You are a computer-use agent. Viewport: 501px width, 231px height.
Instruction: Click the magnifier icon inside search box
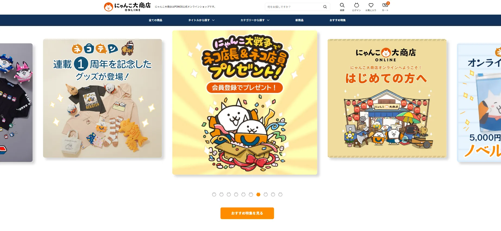point(325,7)
